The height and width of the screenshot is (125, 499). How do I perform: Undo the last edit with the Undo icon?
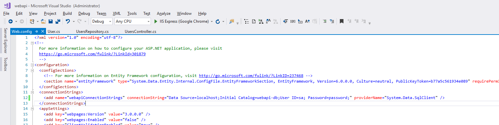68,21
